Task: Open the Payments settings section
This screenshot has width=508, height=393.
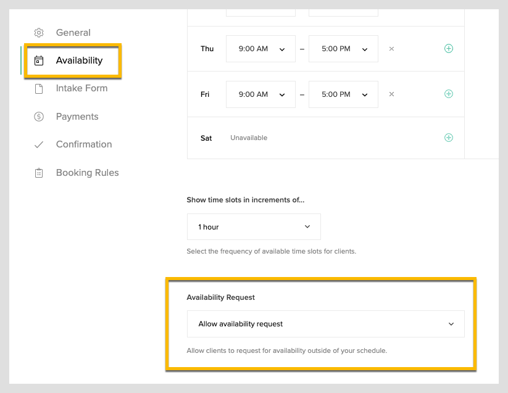Action: 77,117
